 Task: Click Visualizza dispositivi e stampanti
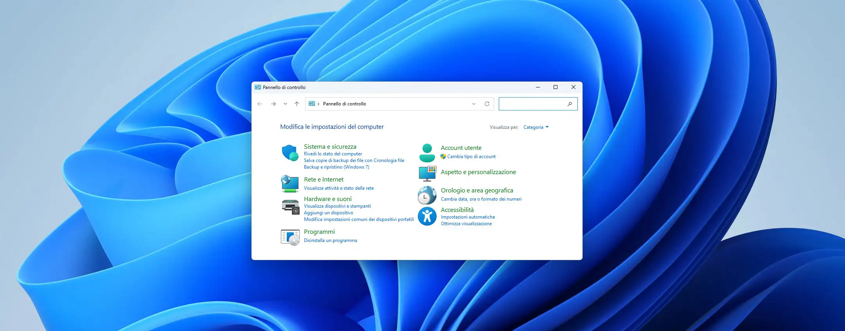pyautogui.click(x=337, y=206)
